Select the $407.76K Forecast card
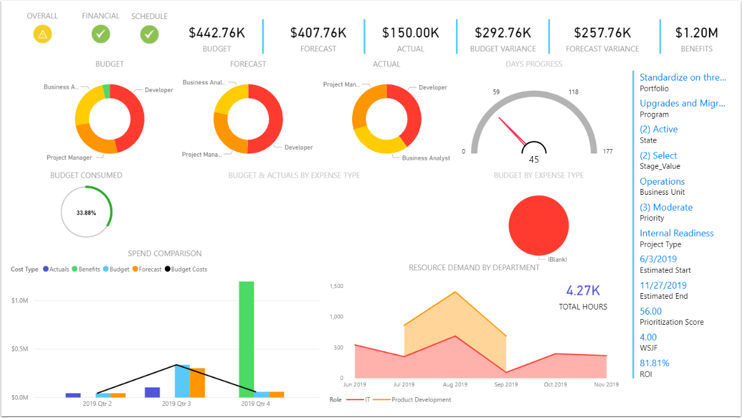This screenshot has height=418, width=742. tap(318, 39)
